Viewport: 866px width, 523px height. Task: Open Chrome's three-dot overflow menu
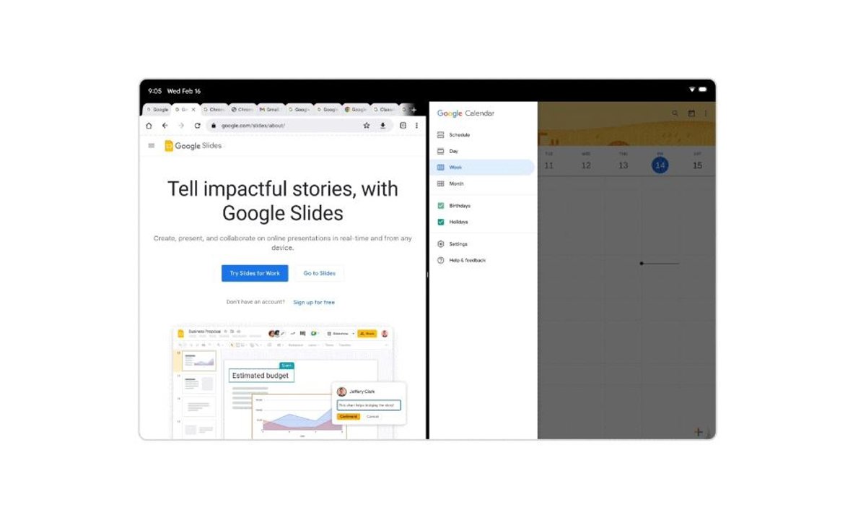[x=416, y=126]
